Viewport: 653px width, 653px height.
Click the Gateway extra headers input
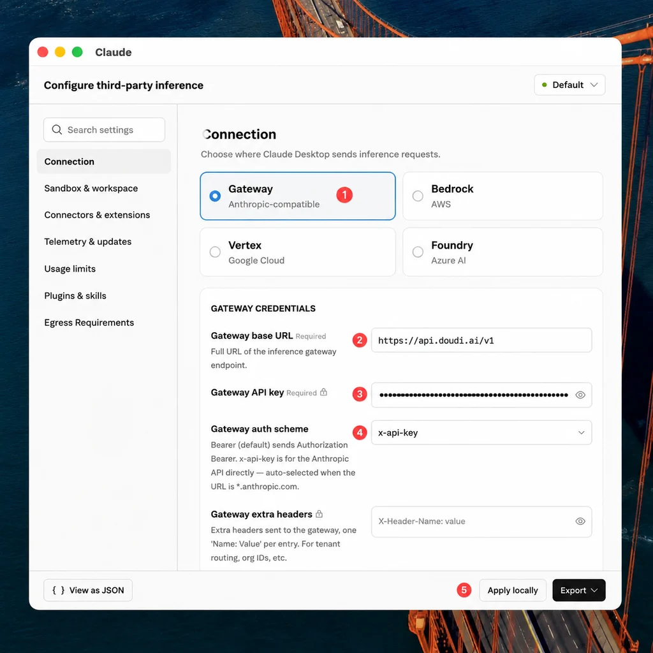pos(481,522)
